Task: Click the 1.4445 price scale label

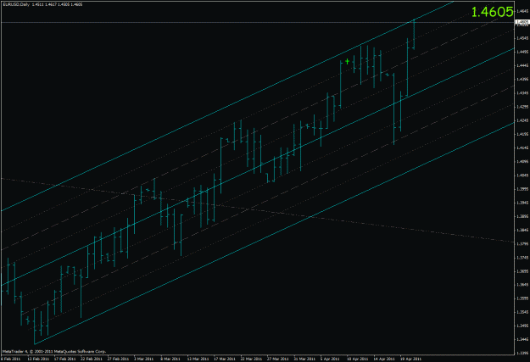Action: tap(522, 65)
